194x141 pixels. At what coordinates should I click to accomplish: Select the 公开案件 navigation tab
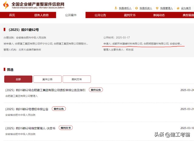71,15
